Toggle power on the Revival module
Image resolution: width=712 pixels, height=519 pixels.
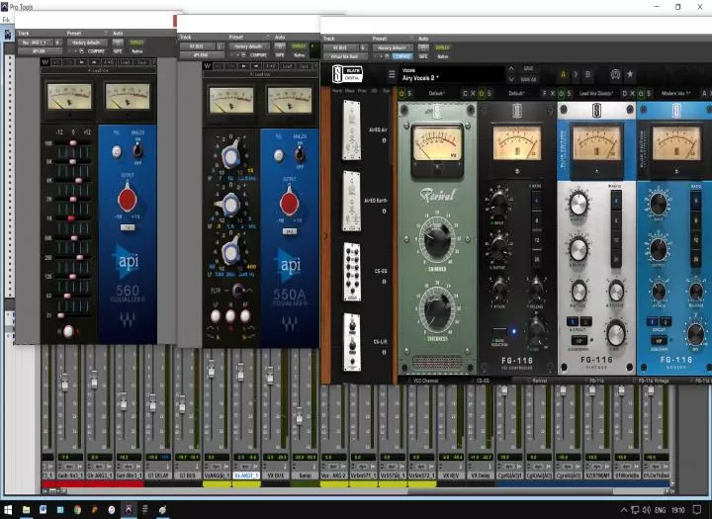pos(401,93)
